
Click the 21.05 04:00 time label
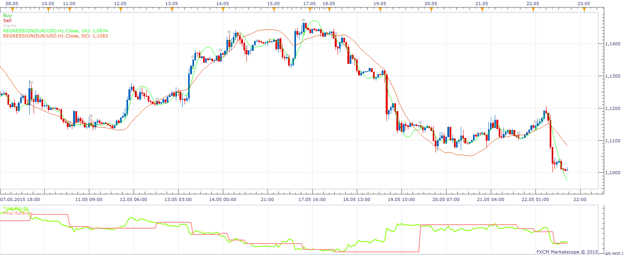[491, 199]
